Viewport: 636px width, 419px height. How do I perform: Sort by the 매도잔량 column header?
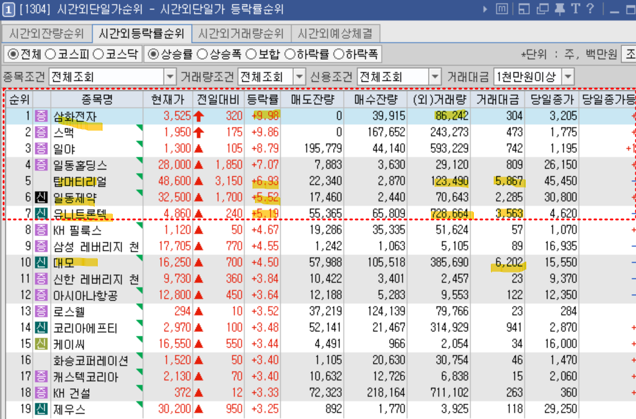point(312,99)
